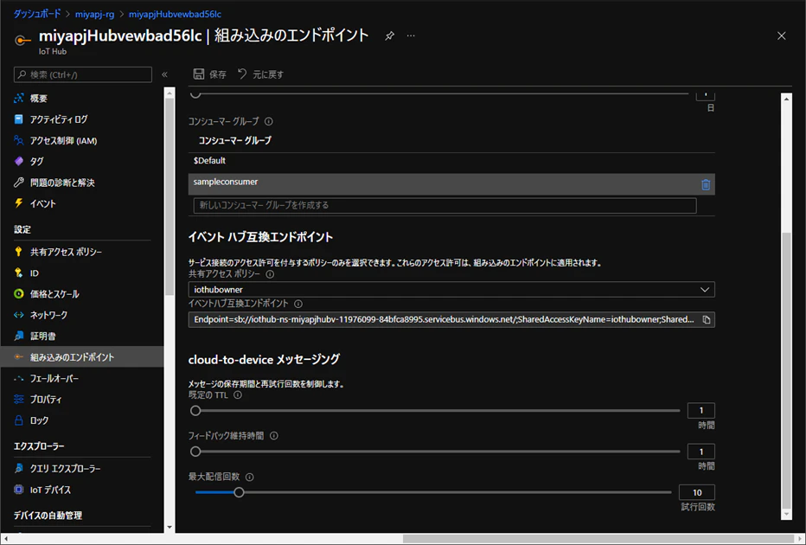Image resolution: width=806 pixels, height=545 pixels.
Task: Click info icon next to 最大配信回数
Action: coord(249,478)
